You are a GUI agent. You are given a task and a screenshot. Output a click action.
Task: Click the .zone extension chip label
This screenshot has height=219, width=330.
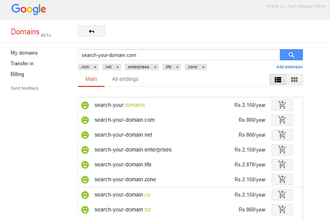192,67
